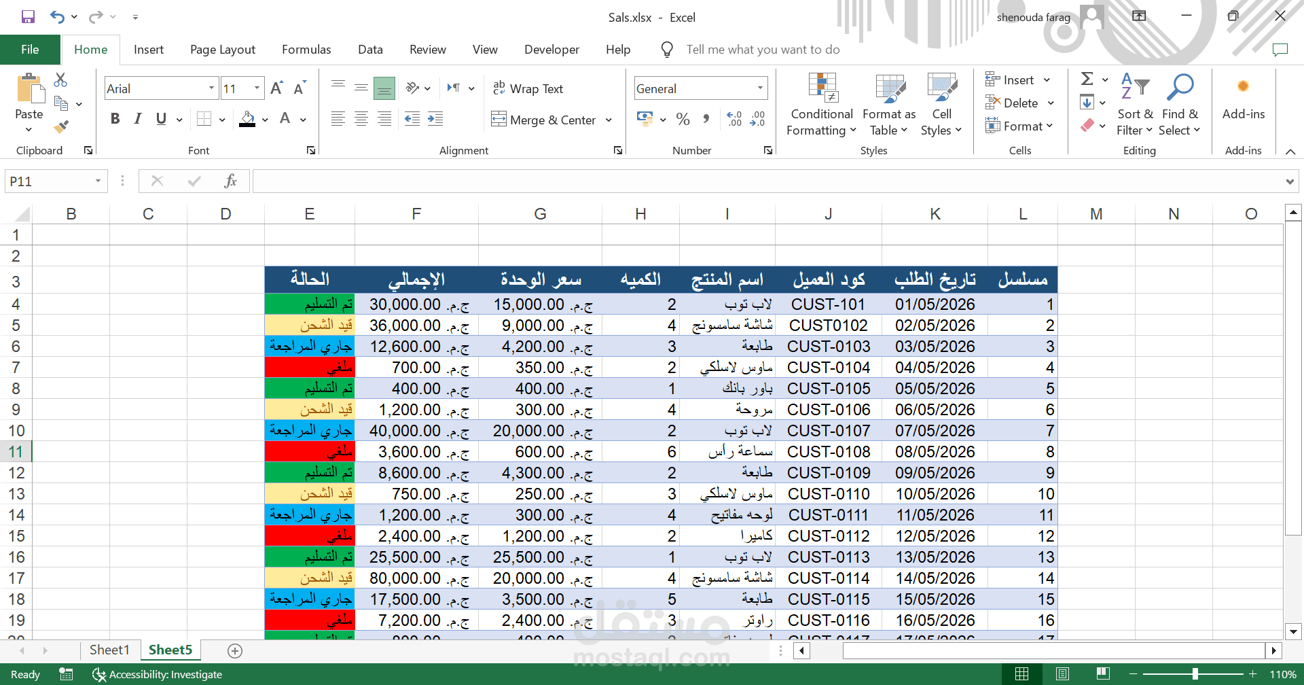1304x685 pixels.
Task: Switch to the Sheet1 worksheet tab
Action: [109, 650]
